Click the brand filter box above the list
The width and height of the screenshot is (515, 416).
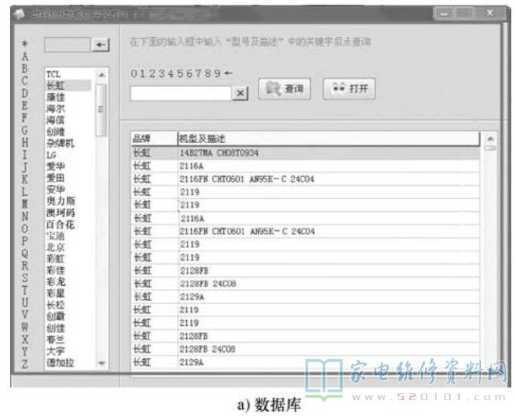click(x=67, y=45)
